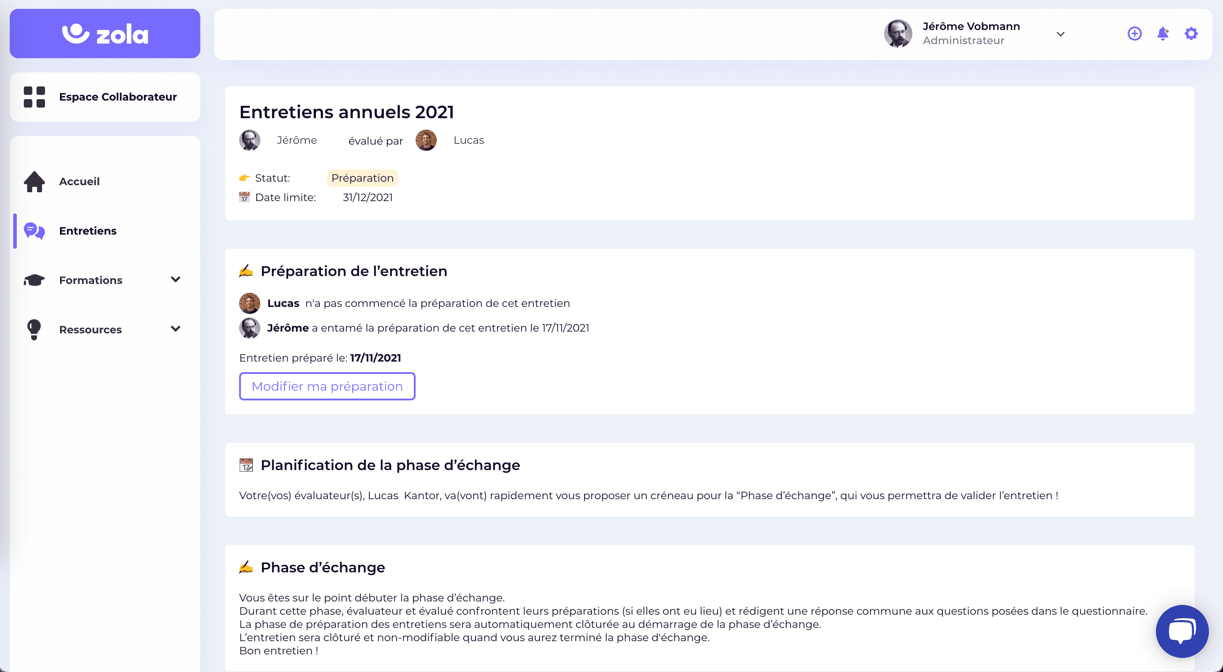The width and height of the screenshot is (1223, 672).
Task: Click the name Lucas after évalué par
Action: (469, 141)
